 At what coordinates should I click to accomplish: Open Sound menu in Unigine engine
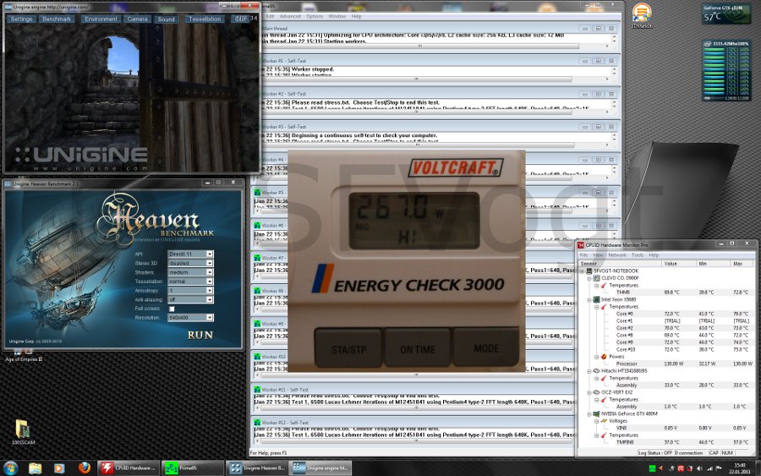[x=166, y=19]
